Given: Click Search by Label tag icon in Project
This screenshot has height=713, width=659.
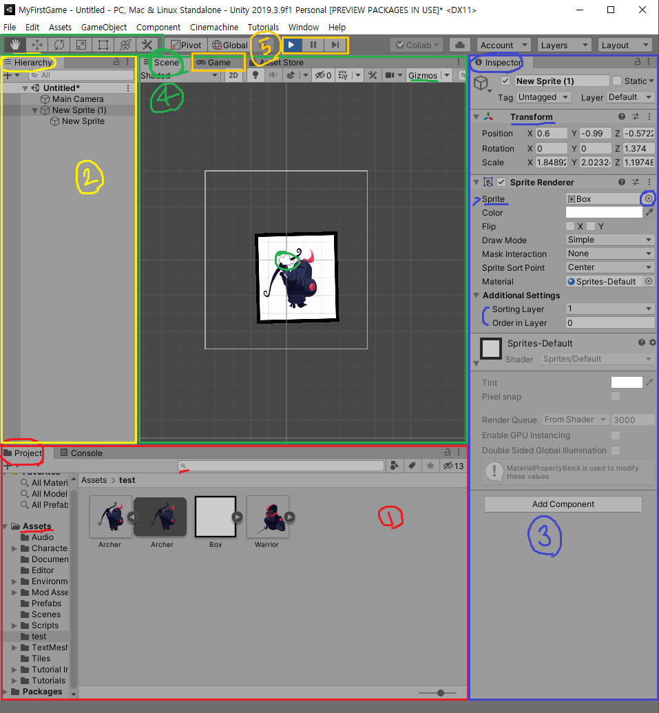Looking at the screenshot, I should point(412,466).
